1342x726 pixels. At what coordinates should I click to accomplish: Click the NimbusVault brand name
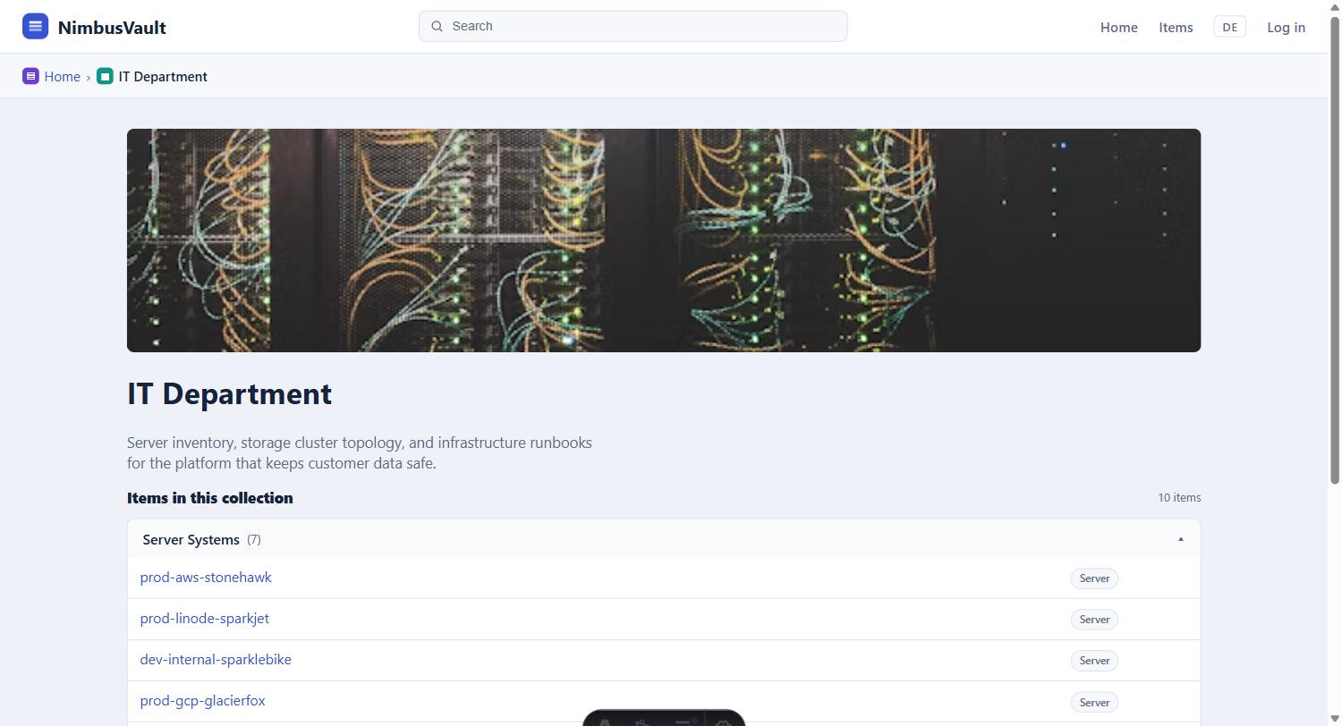[x=112, y=27]
